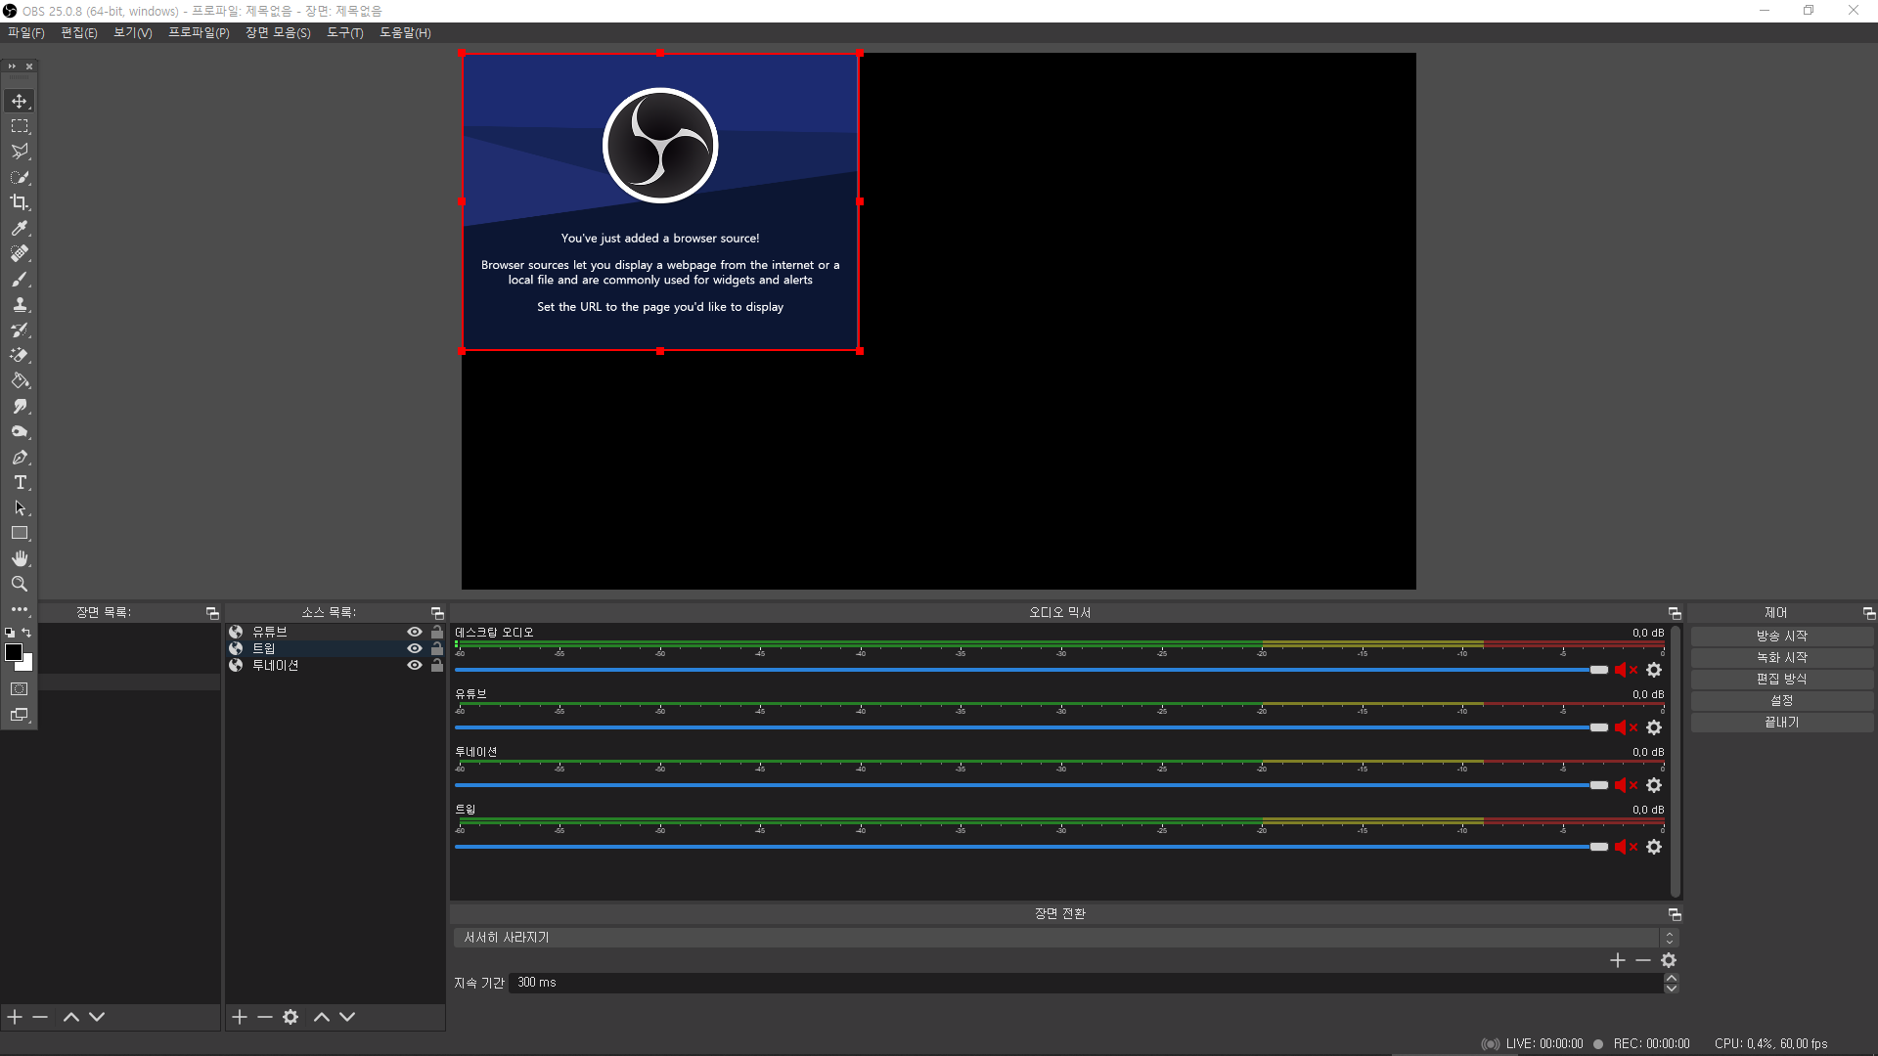Open the 도구(T) menu
This screenshot has width=1878, height=1056.
(x=344, y=32)
